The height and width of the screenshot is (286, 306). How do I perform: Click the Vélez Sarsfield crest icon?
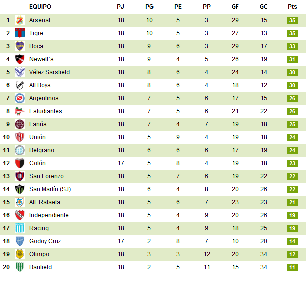(20, 72)
